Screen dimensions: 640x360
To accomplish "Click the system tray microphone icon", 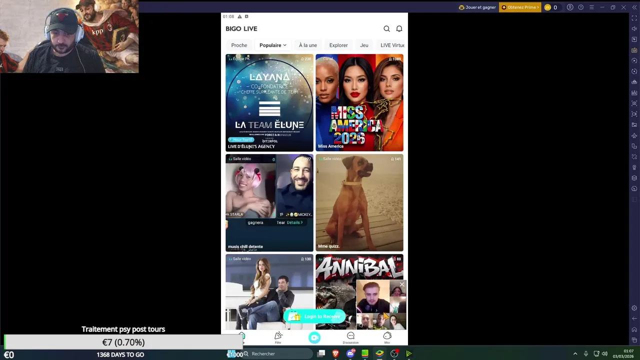I will (x=585, y=354).
